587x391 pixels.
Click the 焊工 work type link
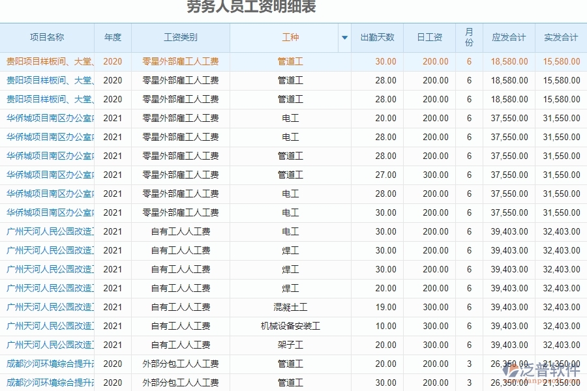point(290,250)
